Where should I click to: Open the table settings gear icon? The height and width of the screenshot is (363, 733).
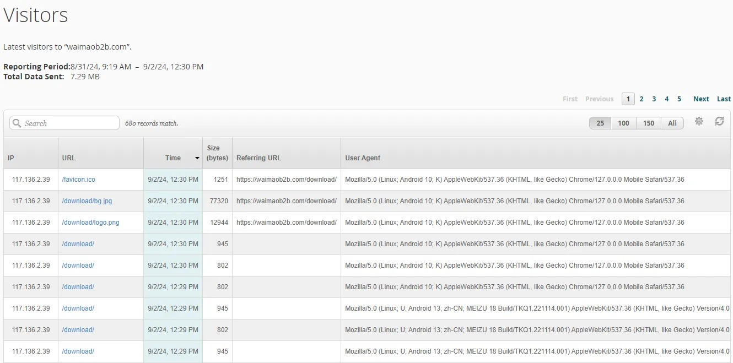point(699,122)
